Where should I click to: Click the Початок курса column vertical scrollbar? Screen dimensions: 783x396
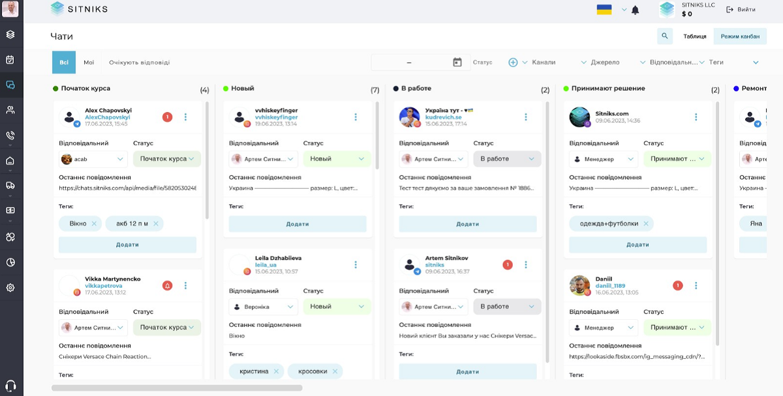coord(207,160)
